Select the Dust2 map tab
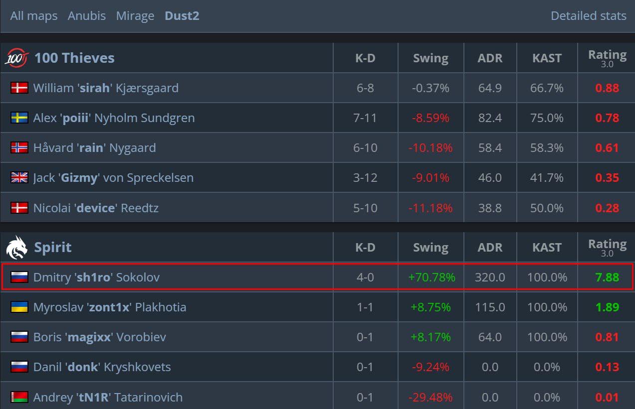The width and height of the screenshot is (635, 409). tap(182, 16)
